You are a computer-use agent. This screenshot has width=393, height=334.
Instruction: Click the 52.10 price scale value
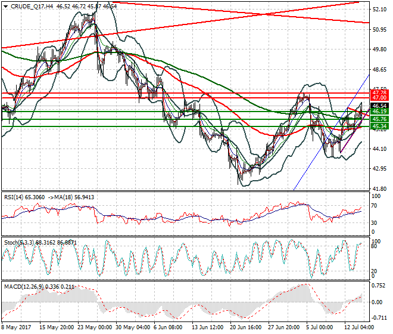[379, 10]
